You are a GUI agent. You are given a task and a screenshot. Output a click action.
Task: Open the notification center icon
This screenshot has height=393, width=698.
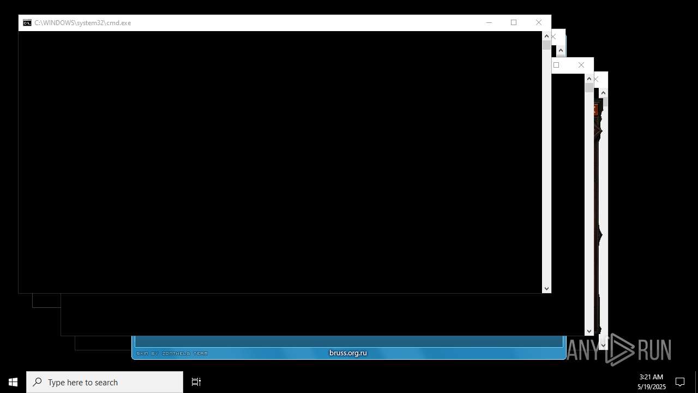click(680, 382)
